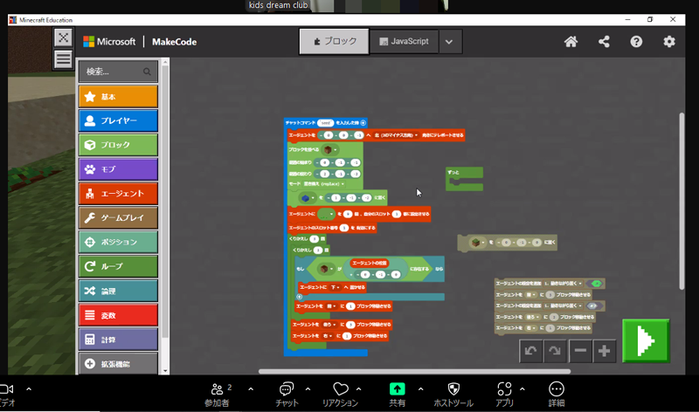Screen dimensions: 699x412
Task: Expand the arrow next to Zoom participants
Action: click(251, 389)
